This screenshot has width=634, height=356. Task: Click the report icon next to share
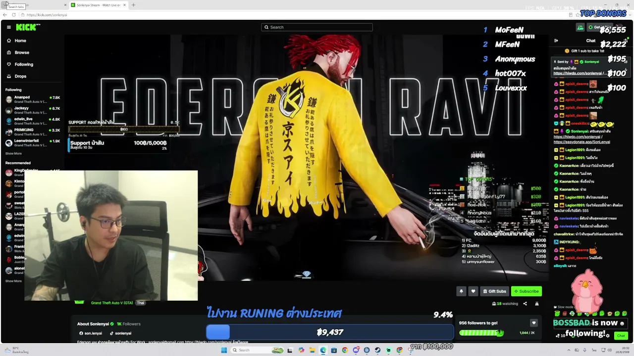click(x=536, y=304)
